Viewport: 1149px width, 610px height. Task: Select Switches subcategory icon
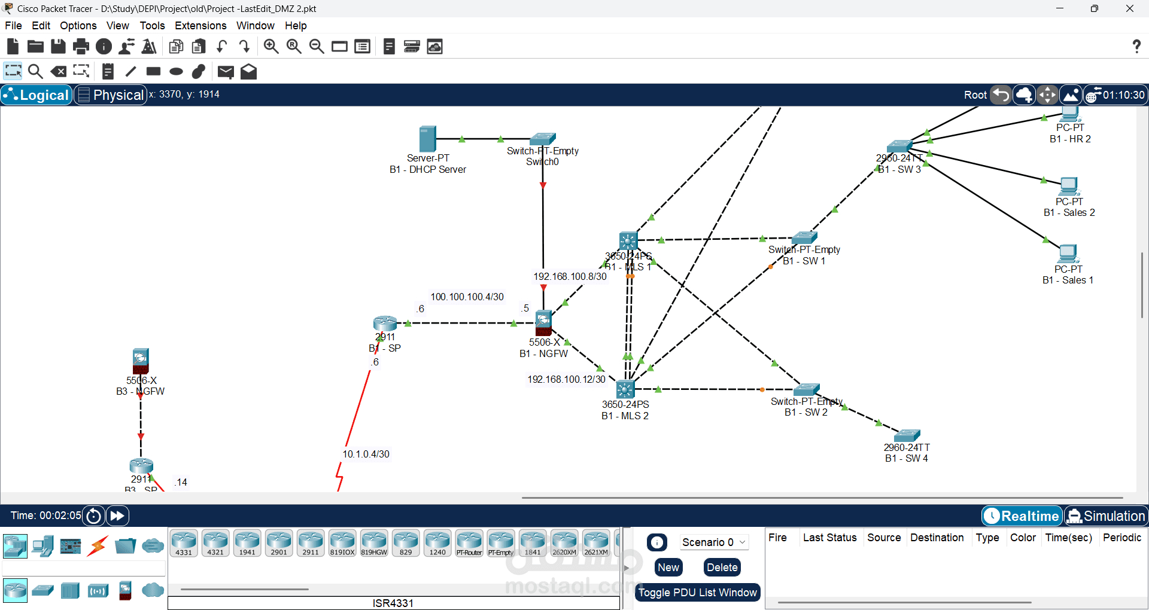click(x=42, y=591)
